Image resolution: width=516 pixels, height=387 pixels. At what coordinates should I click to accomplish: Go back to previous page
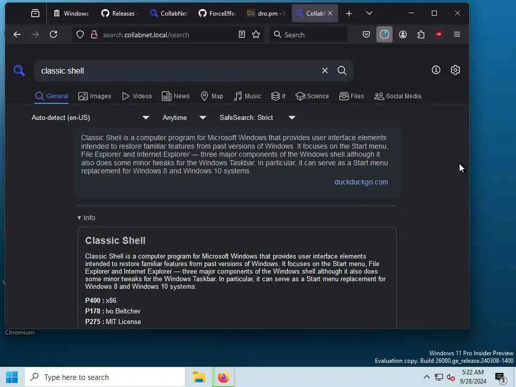[x=17, y=35]
